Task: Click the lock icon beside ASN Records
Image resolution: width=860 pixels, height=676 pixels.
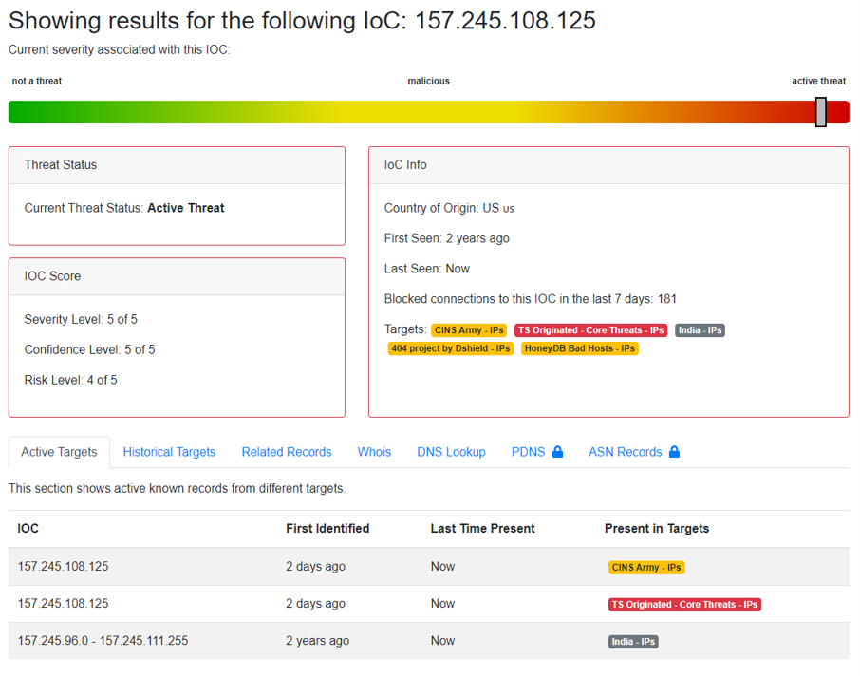Action: pyautogui.click(x=674, y=452)
